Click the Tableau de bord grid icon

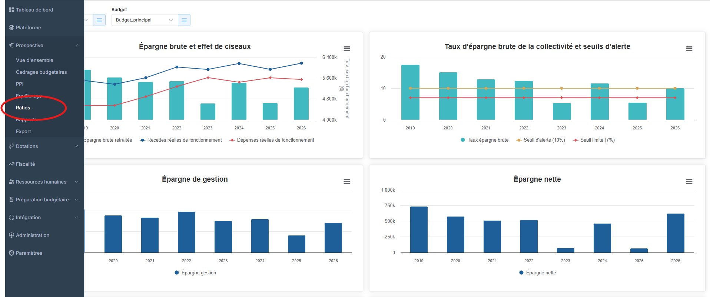click(11, 10)
